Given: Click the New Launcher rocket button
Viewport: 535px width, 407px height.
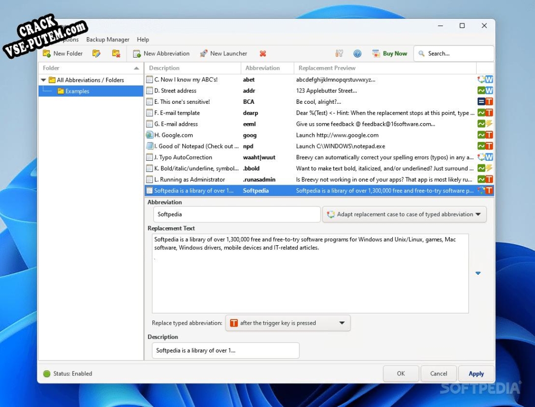Looking at the screenshot, I should (224, 53).
